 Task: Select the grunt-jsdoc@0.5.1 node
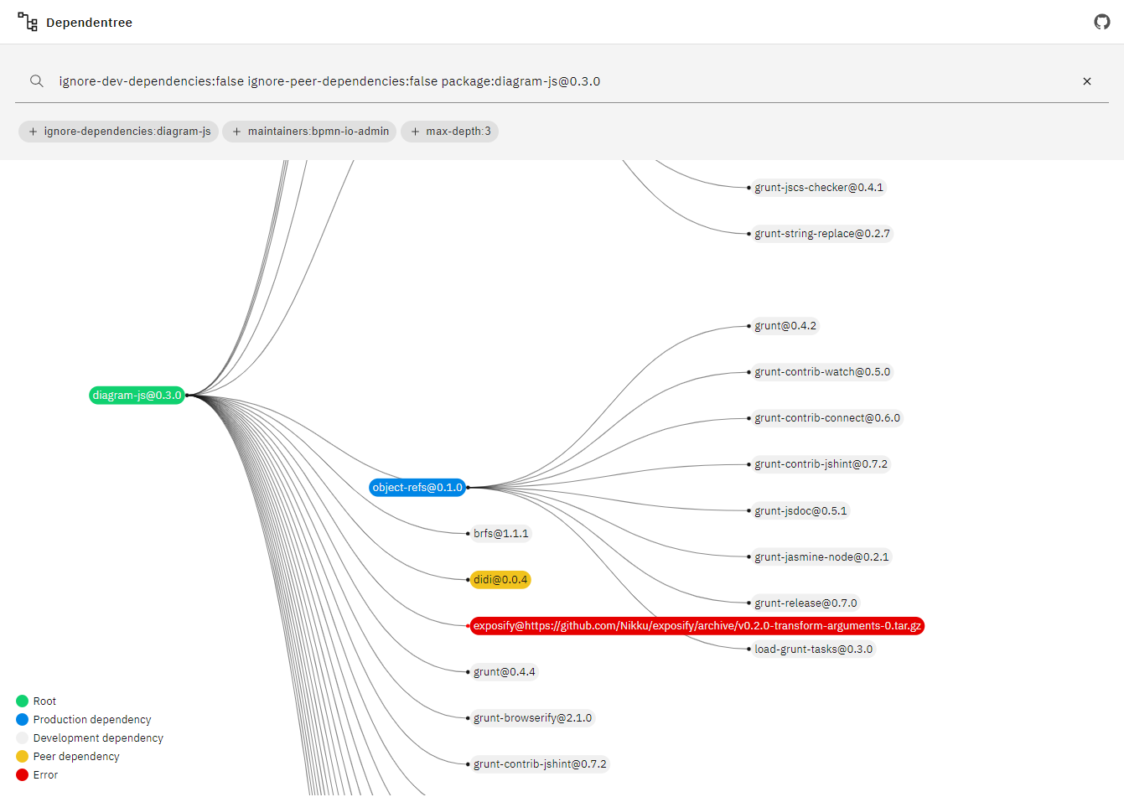(x=800, y=511)
